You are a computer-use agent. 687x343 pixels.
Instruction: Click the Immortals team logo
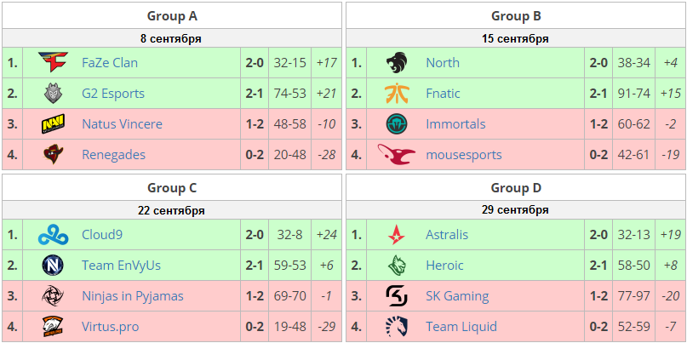398,124
